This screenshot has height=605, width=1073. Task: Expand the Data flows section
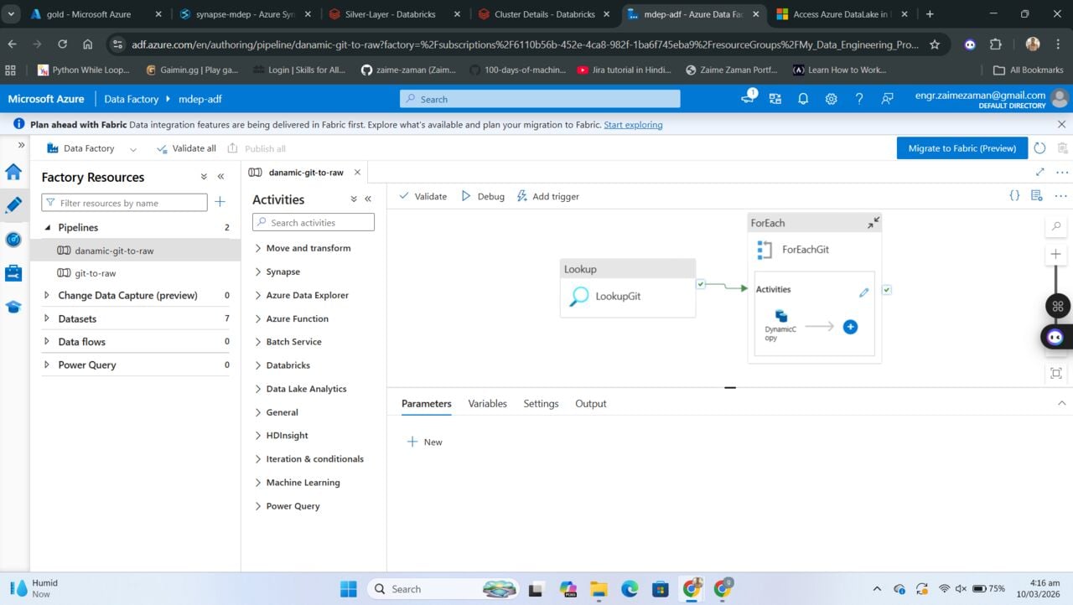(48, 342)
